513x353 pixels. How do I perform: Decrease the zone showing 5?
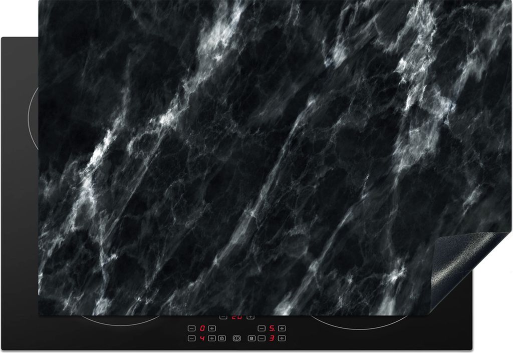(x=262, y=328)
